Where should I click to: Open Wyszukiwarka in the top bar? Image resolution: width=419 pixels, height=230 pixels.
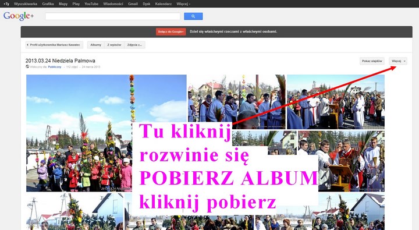[x=26, y=3]
